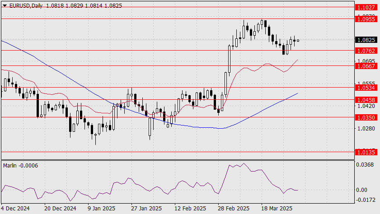This screenshot has height=214, width=380.
Task: Click the 0.00 Marlin scale value
Action: (x=361, y=190)
